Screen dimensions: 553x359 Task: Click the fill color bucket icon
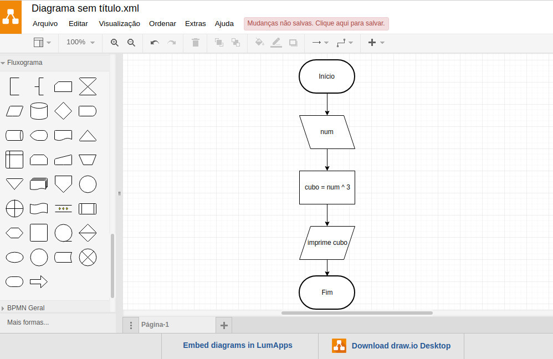pos(259,42)
